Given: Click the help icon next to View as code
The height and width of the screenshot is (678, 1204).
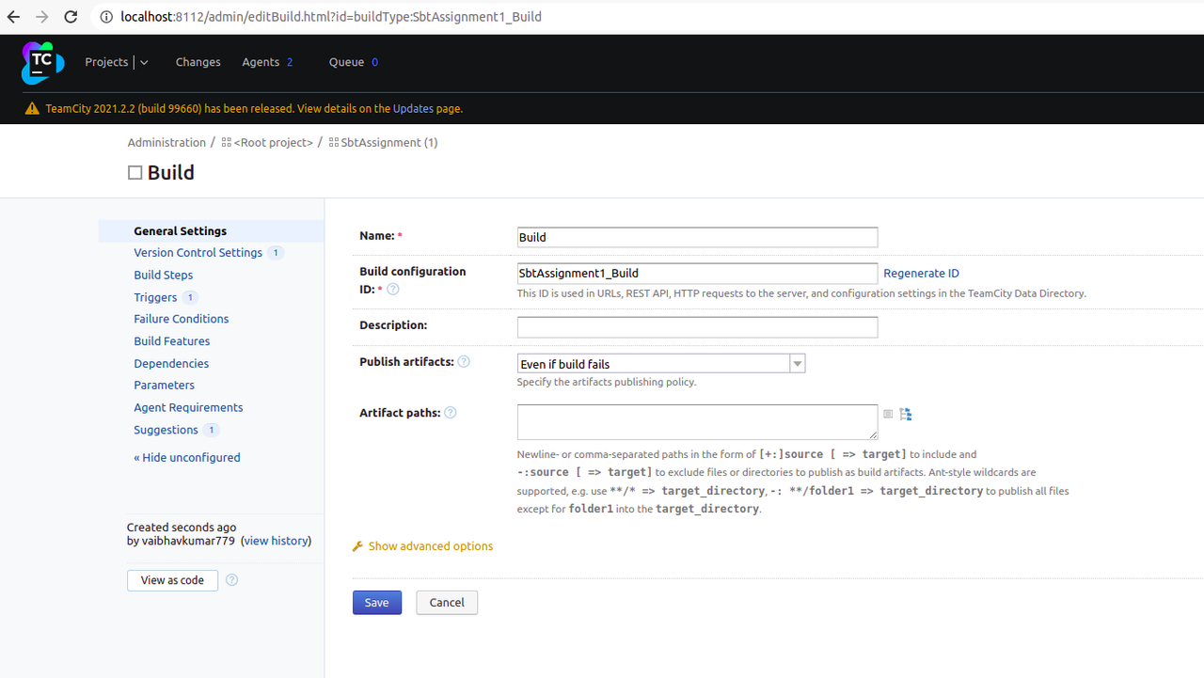Looking at the screenshot, I should tap(231, 580).
